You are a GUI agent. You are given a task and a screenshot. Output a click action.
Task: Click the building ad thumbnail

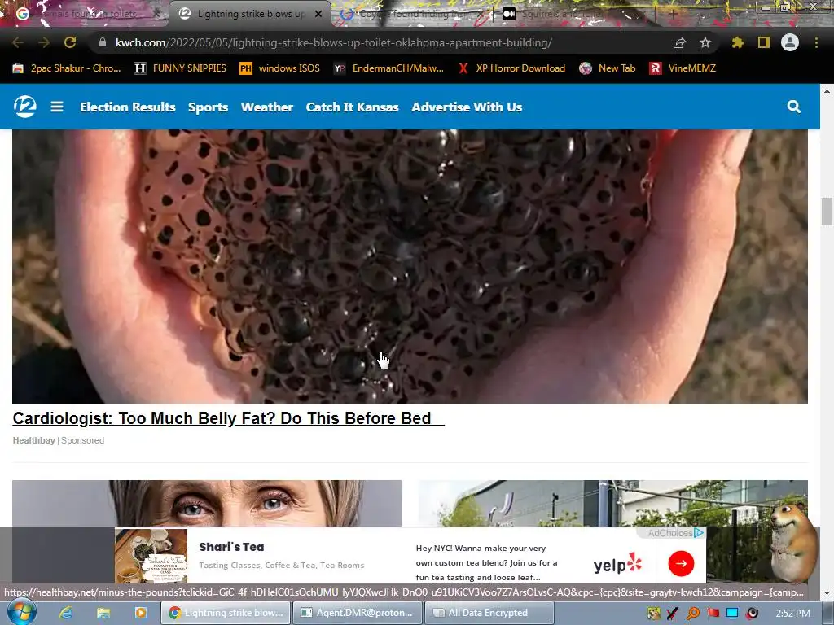[613, 503]
